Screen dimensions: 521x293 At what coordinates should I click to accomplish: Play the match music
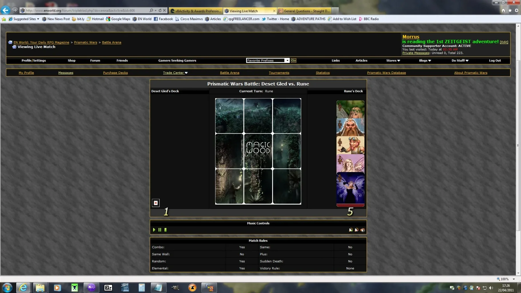(x=154, y=230)
